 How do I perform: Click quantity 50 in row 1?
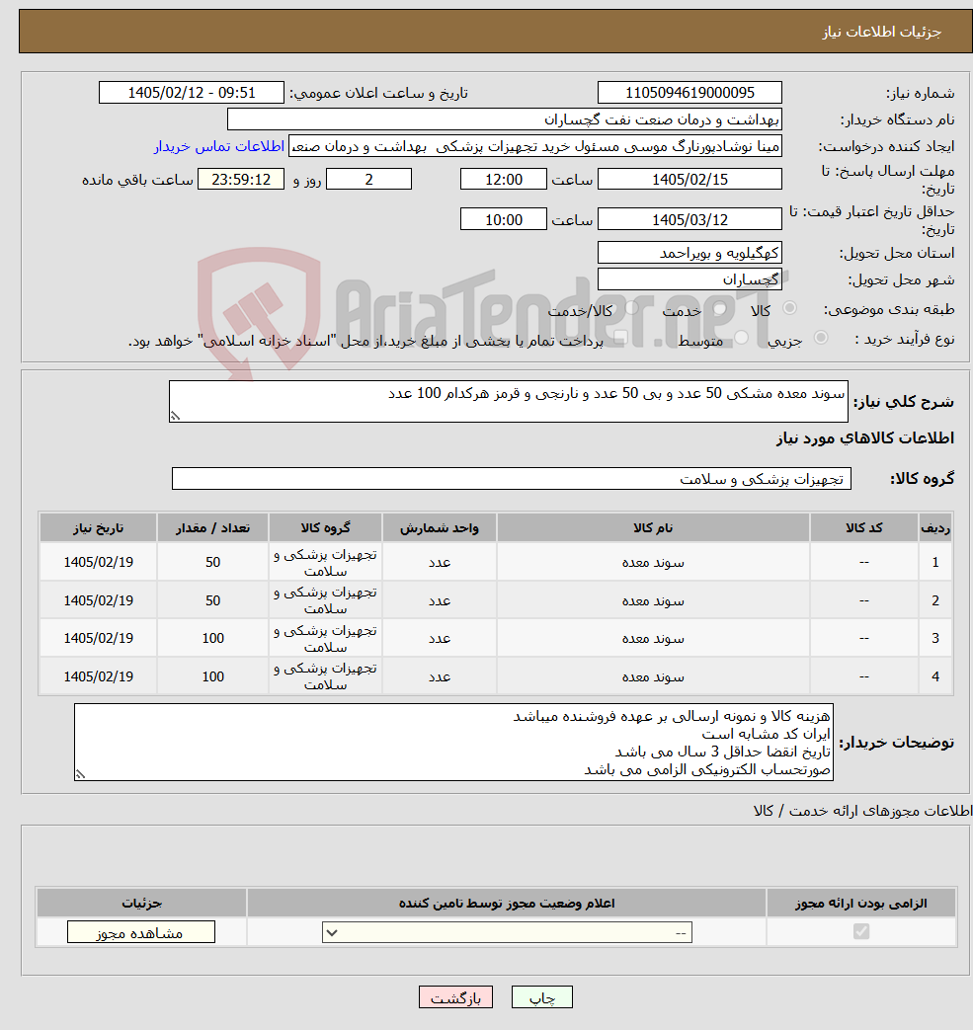(212, 562)
